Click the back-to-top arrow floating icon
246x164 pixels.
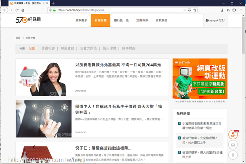tap(233, 155)
